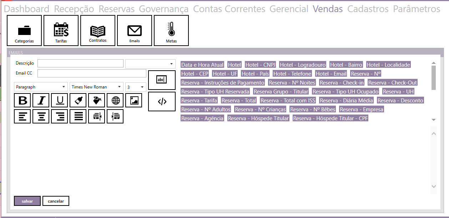Switch to HTML source code view
449x218 pixels.
[x=162, y=102]
